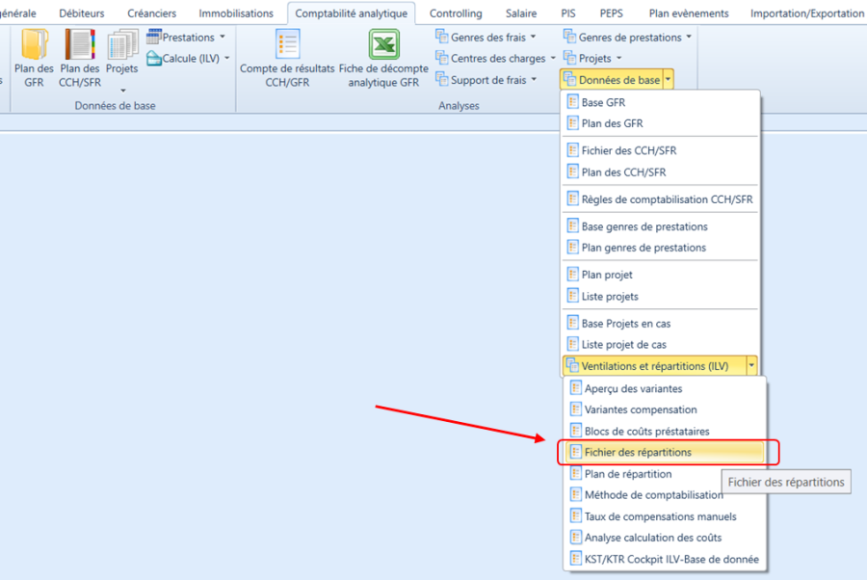Select Fichier des répartitions menu entry
This screenshot has width=867, height=580.
tap(637, 452)
